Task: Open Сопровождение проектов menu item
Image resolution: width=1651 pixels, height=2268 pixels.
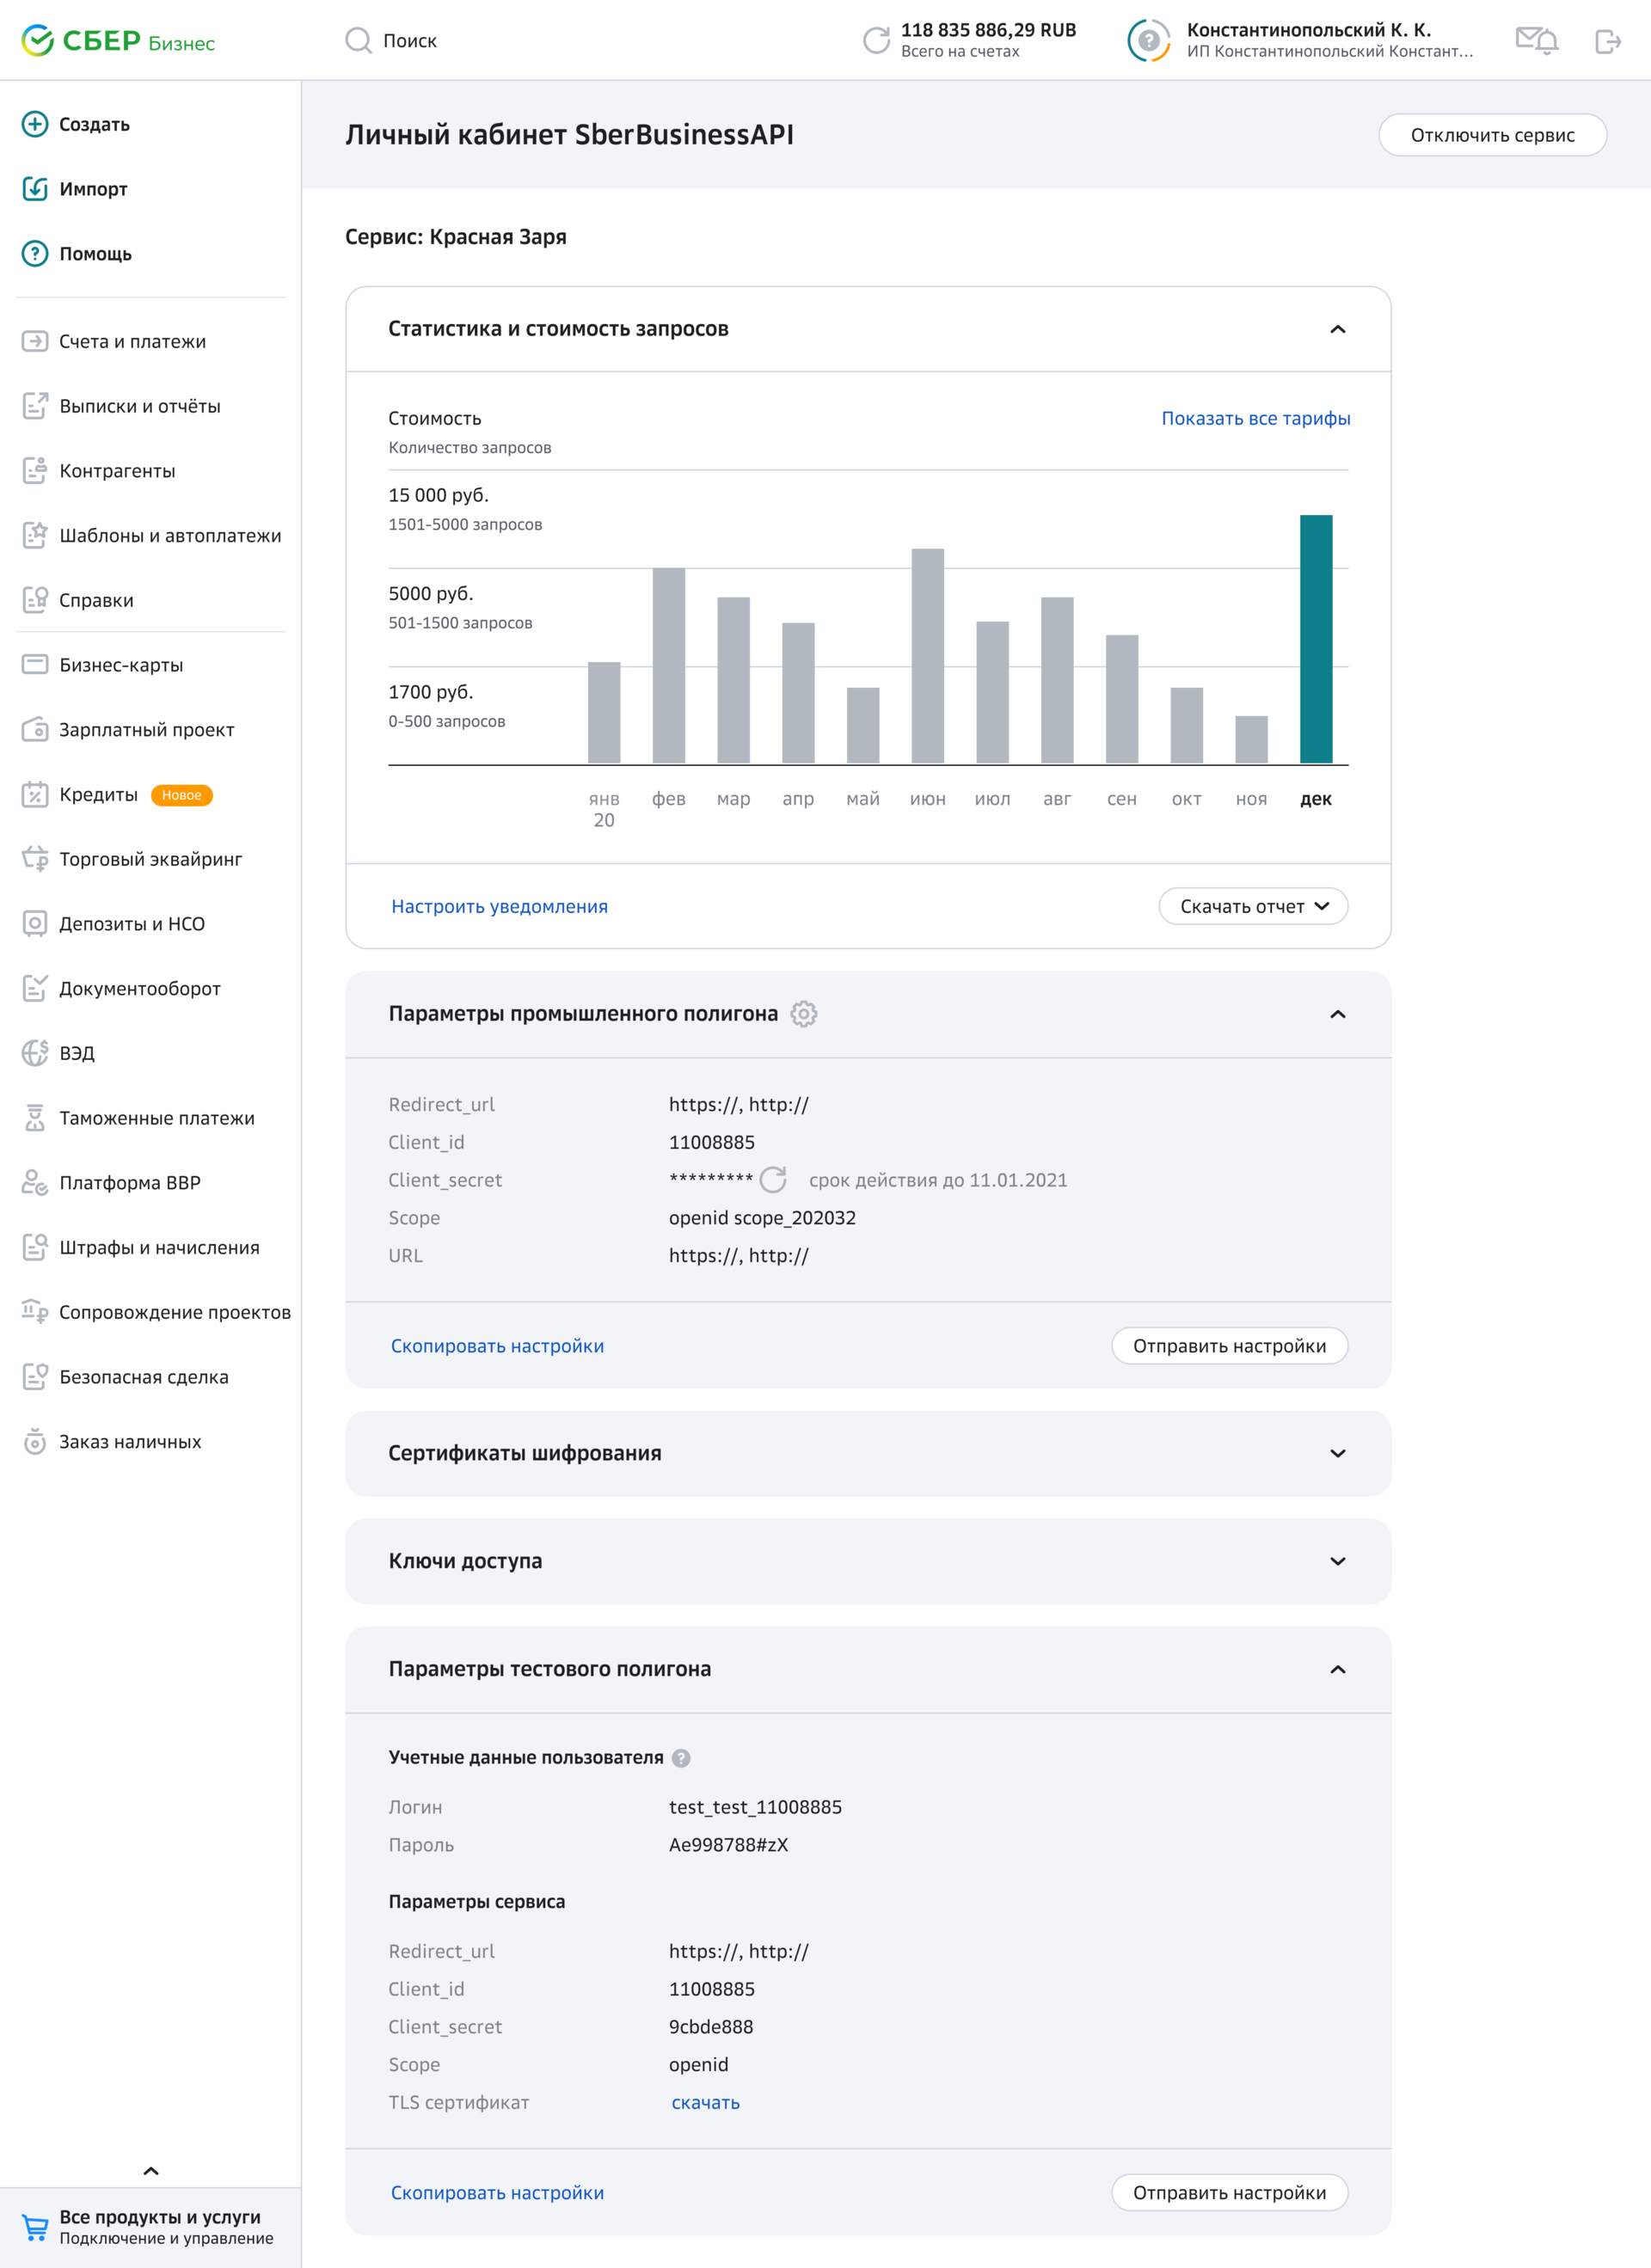Action: [x=156, y=1312]
